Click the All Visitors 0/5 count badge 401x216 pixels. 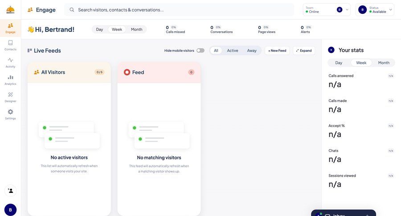(99, 72)
